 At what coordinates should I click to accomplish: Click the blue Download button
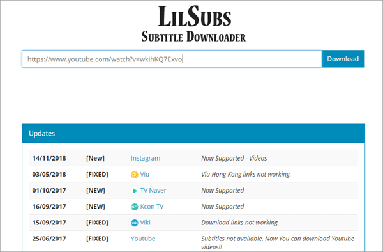[x=343, y=59]
